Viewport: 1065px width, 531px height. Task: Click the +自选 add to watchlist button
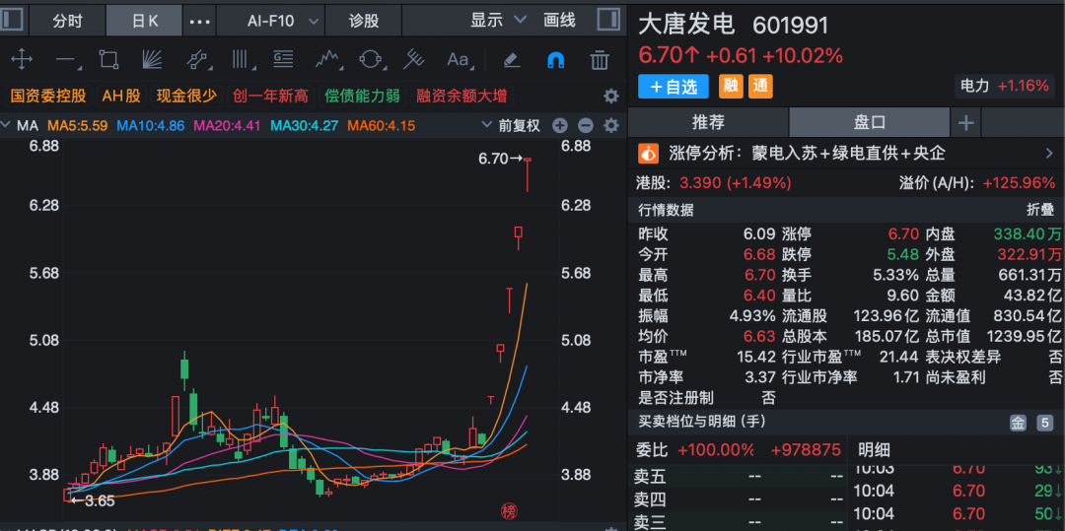click(674, 86)
